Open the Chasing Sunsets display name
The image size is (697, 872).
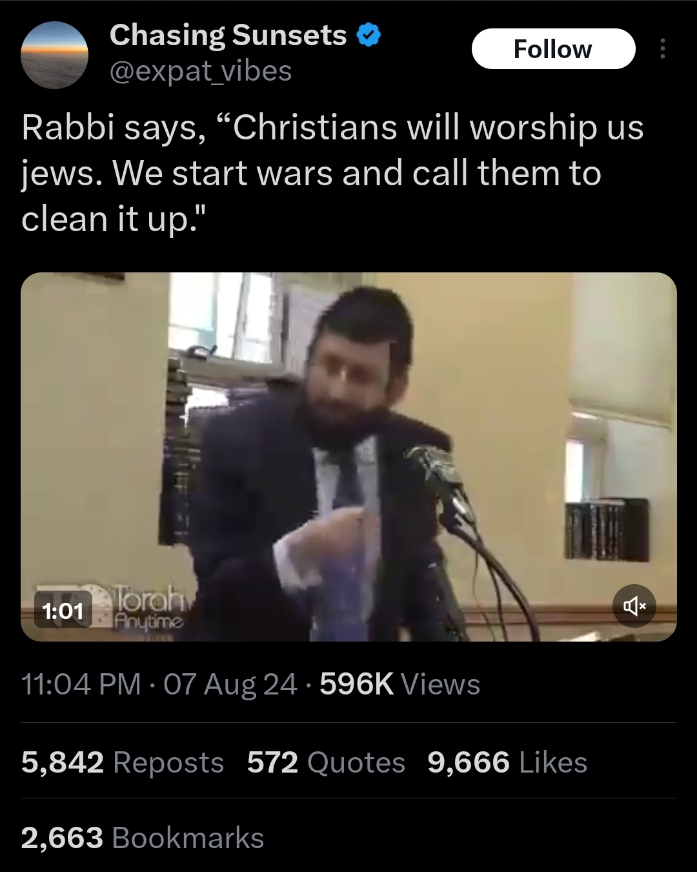[x=228, y=35]
